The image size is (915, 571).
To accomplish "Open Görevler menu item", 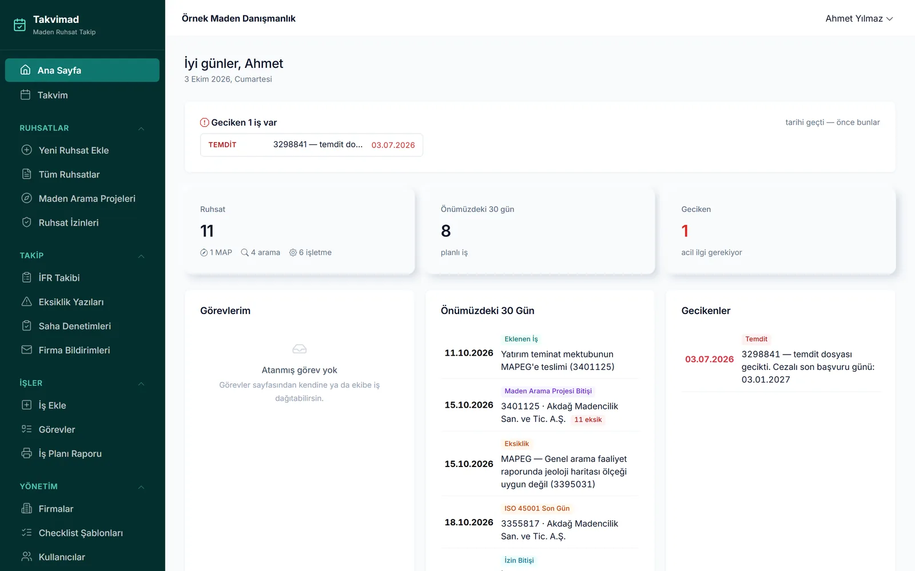I will 82,429.
